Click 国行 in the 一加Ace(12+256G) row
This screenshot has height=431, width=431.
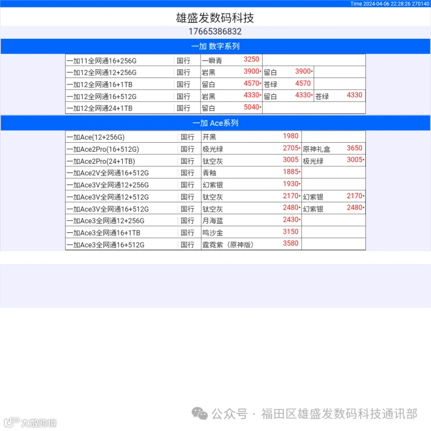point(187,137)
